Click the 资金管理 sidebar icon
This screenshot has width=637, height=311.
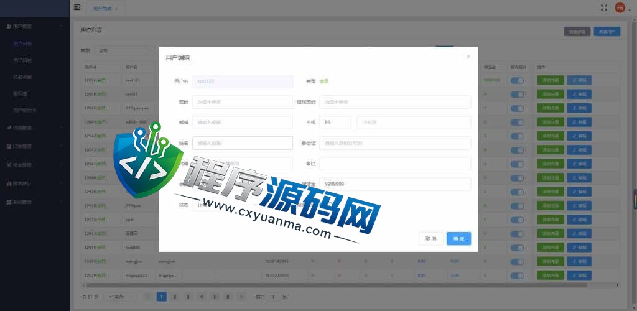coord(9,165)
